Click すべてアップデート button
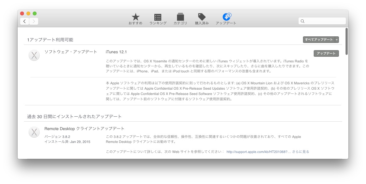Screen dimensions: 366x184 point(319,40)
